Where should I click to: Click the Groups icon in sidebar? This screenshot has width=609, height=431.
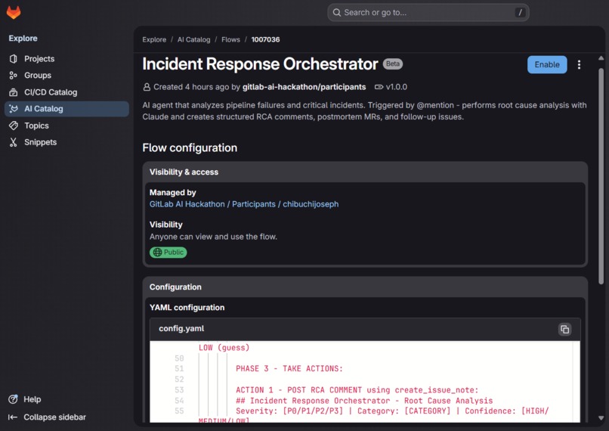tap(13, 76)
